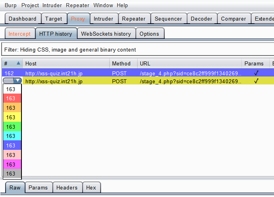Screen dimensions: 274x197
Task: Open the Extender tab
Action: point(263,19)
